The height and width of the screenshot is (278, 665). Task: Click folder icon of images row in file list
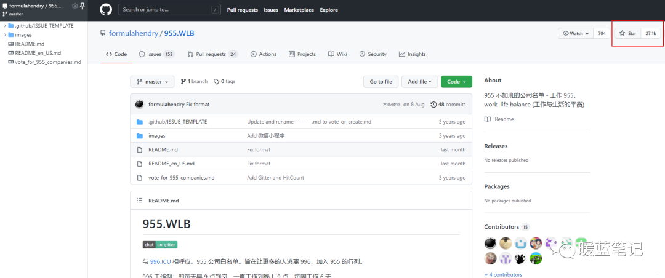[140, 136]
